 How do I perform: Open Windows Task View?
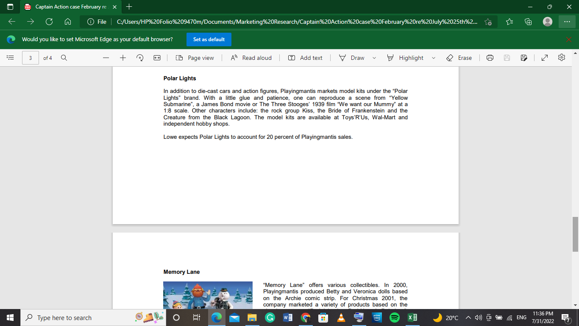pos(196,318)
